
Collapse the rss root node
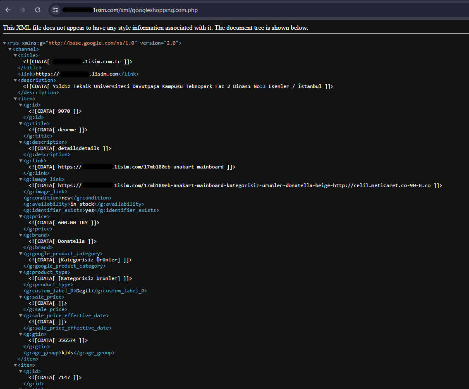(5, 43)
